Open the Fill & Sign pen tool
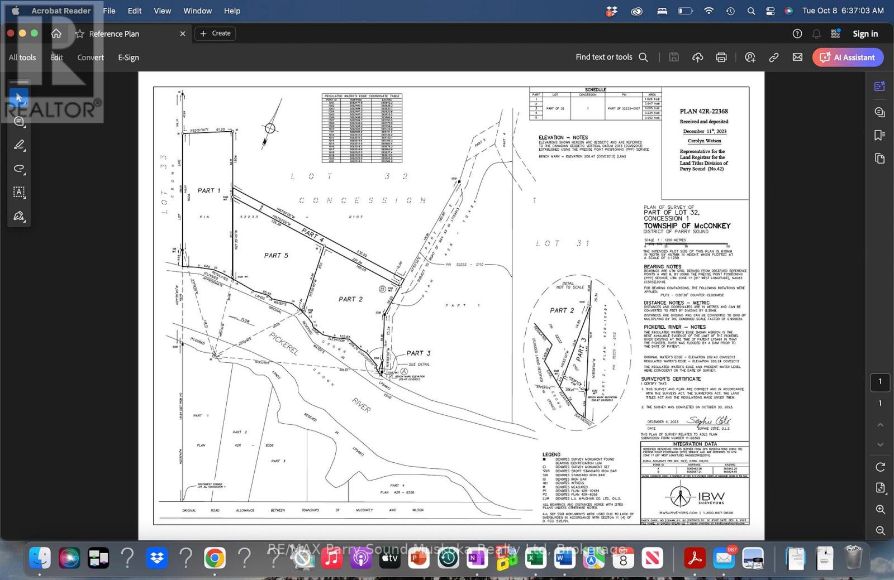The image size is (894, 580). tap(18, 215)
